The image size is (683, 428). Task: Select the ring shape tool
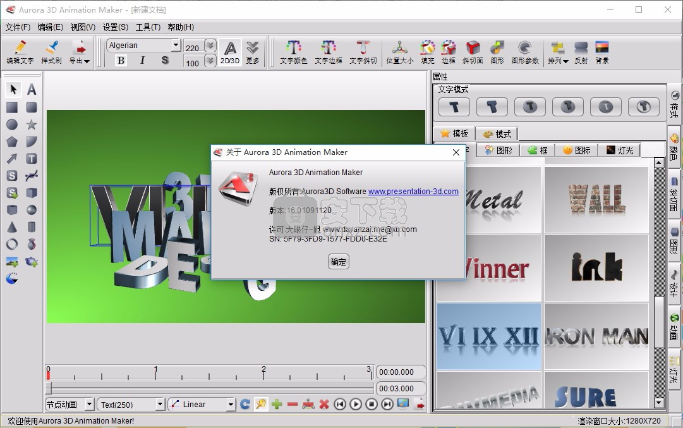(12, 244)
